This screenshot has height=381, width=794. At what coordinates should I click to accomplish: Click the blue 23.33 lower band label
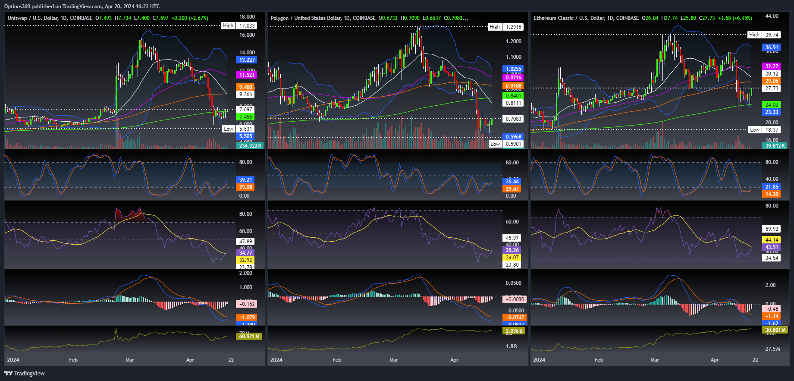pos(772,112)
